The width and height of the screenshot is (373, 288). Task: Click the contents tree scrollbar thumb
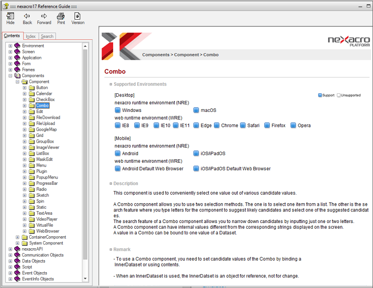coord(85,155)
